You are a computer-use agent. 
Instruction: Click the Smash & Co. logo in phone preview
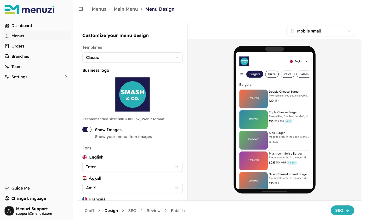244,61
